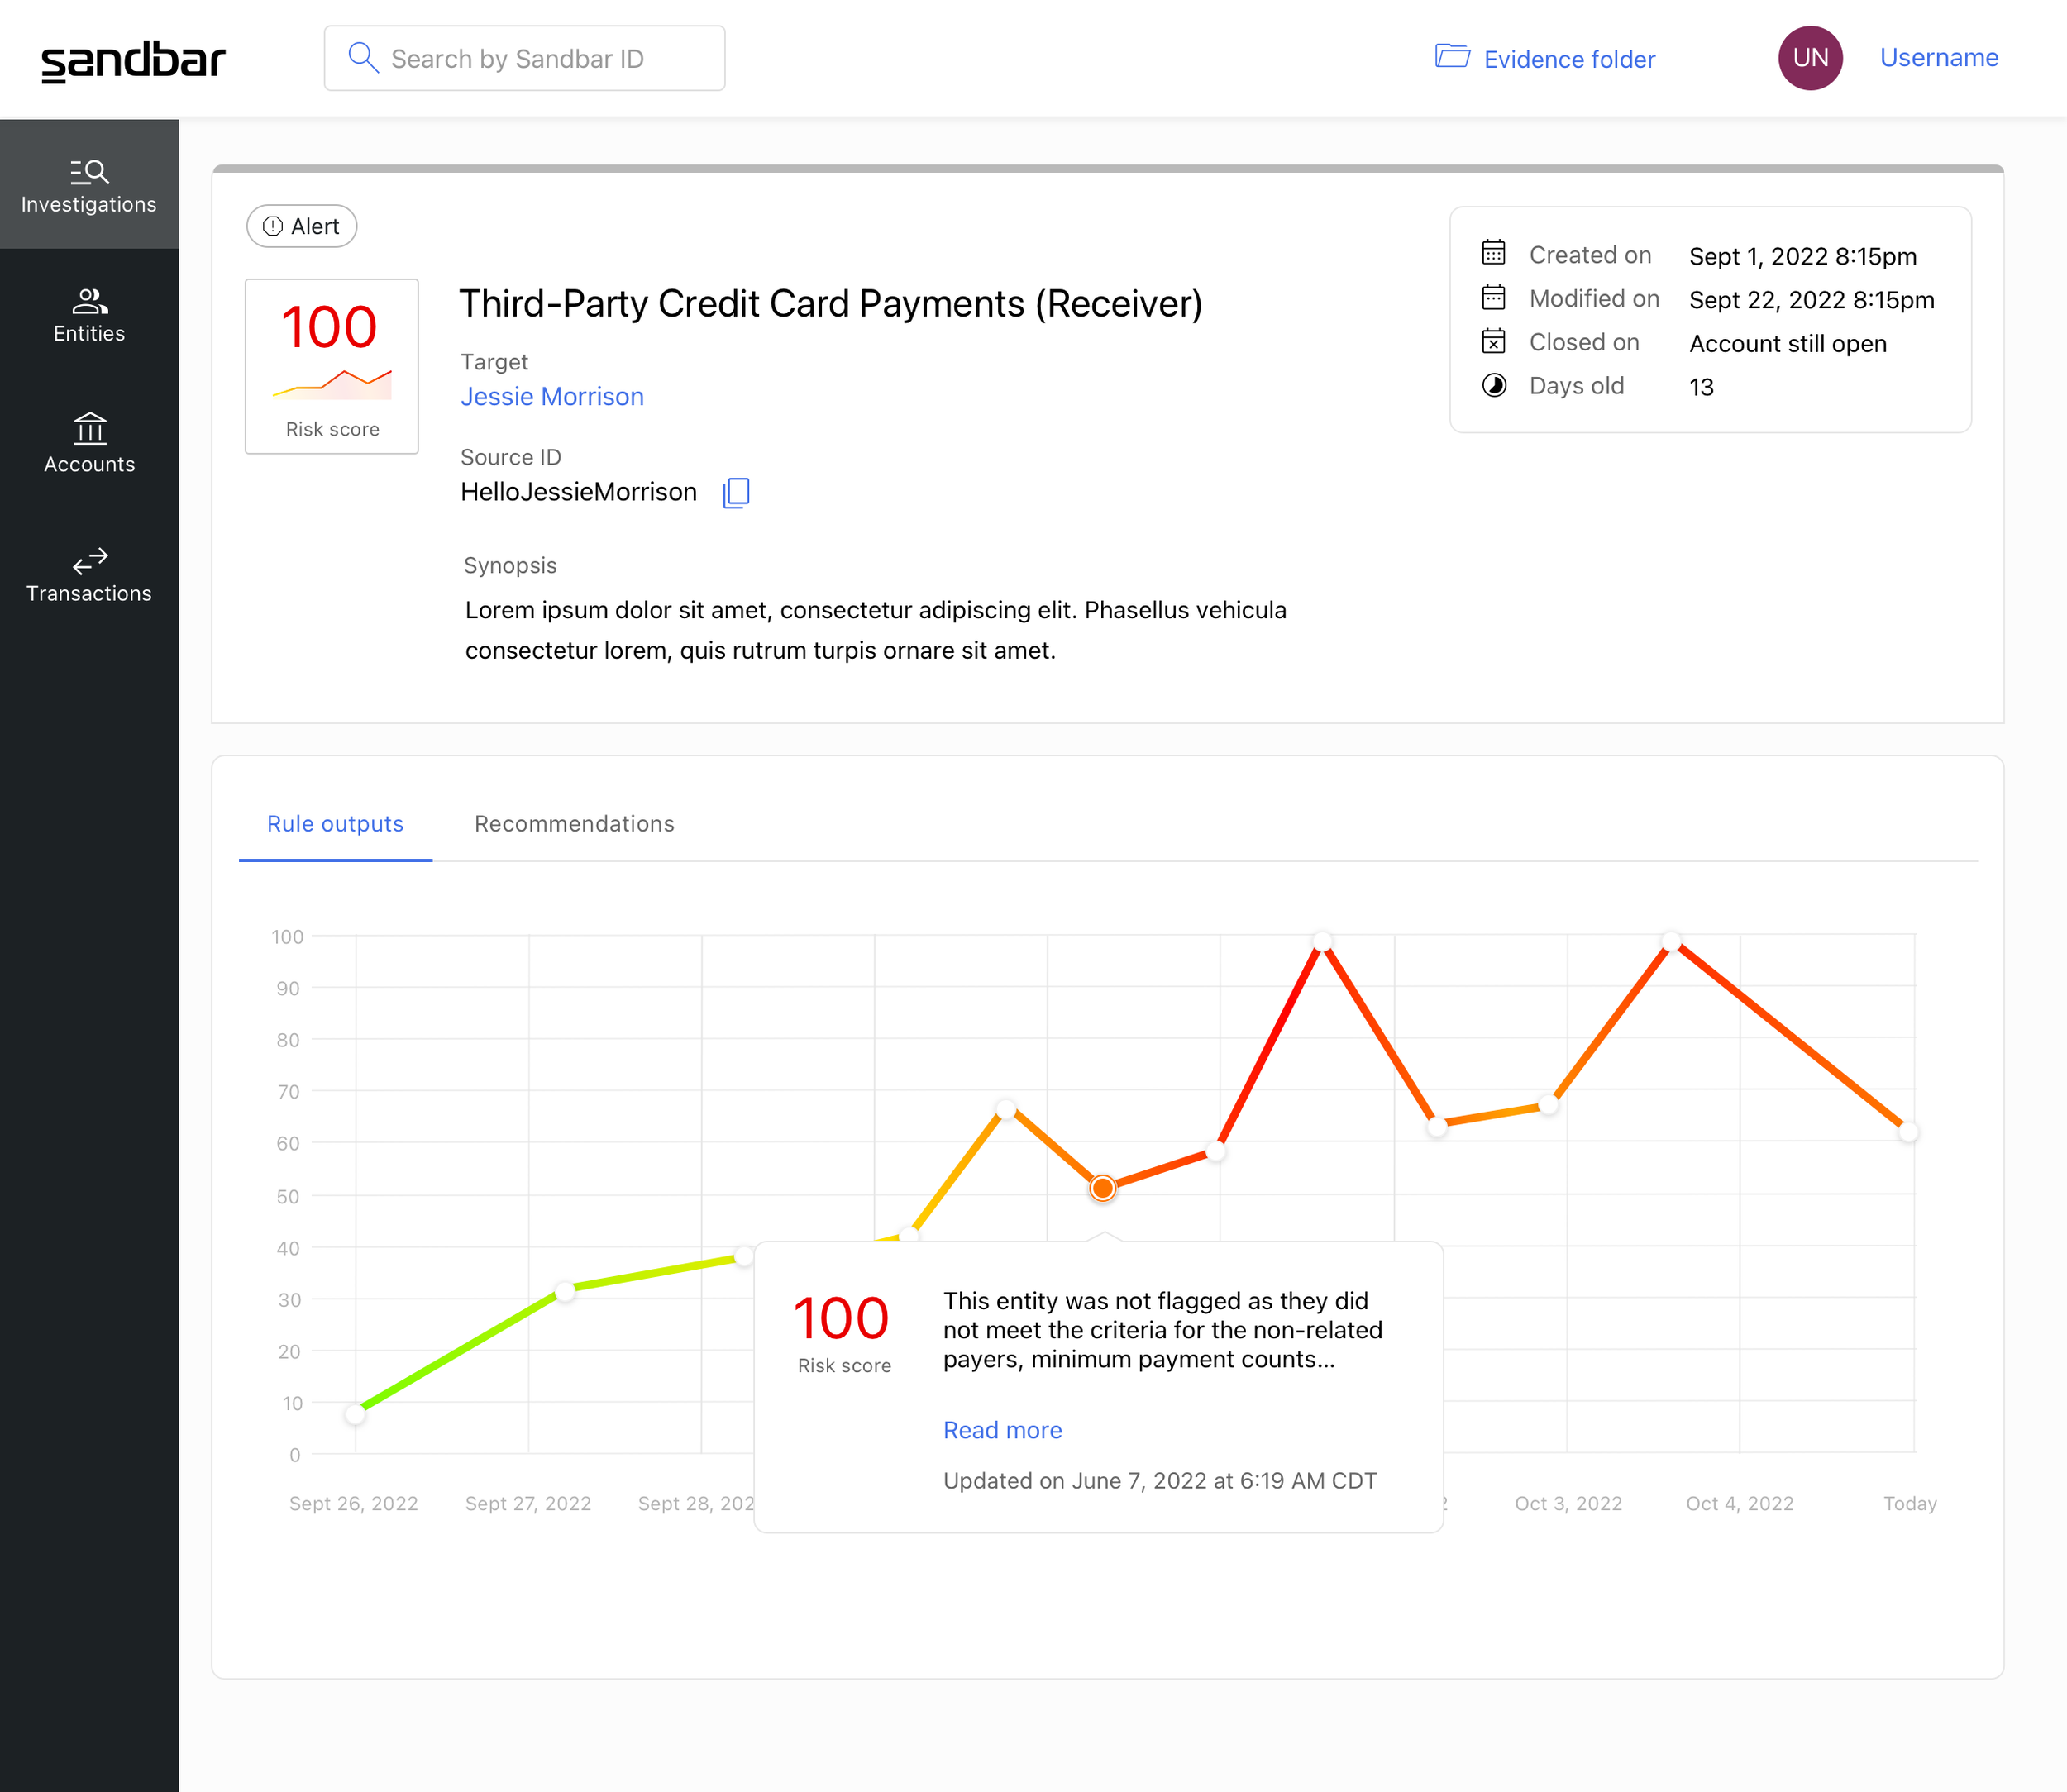The width and height of the screenshot is (2067, 1792).
Task: Select the Transactions arrows icon
Action: click(89, 560)
